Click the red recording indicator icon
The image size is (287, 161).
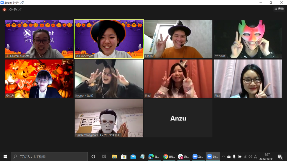4,10
